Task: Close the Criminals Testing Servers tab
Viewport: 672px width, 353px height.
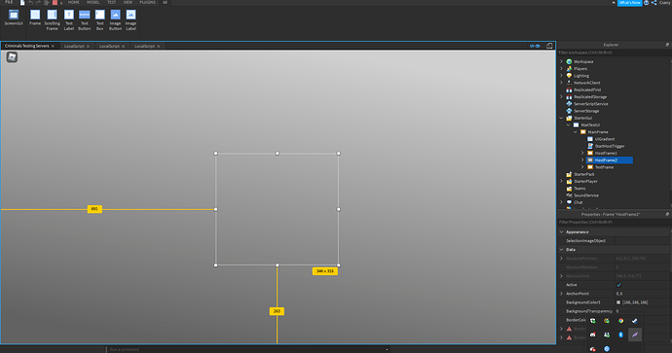Action: (x=54, y=47)
